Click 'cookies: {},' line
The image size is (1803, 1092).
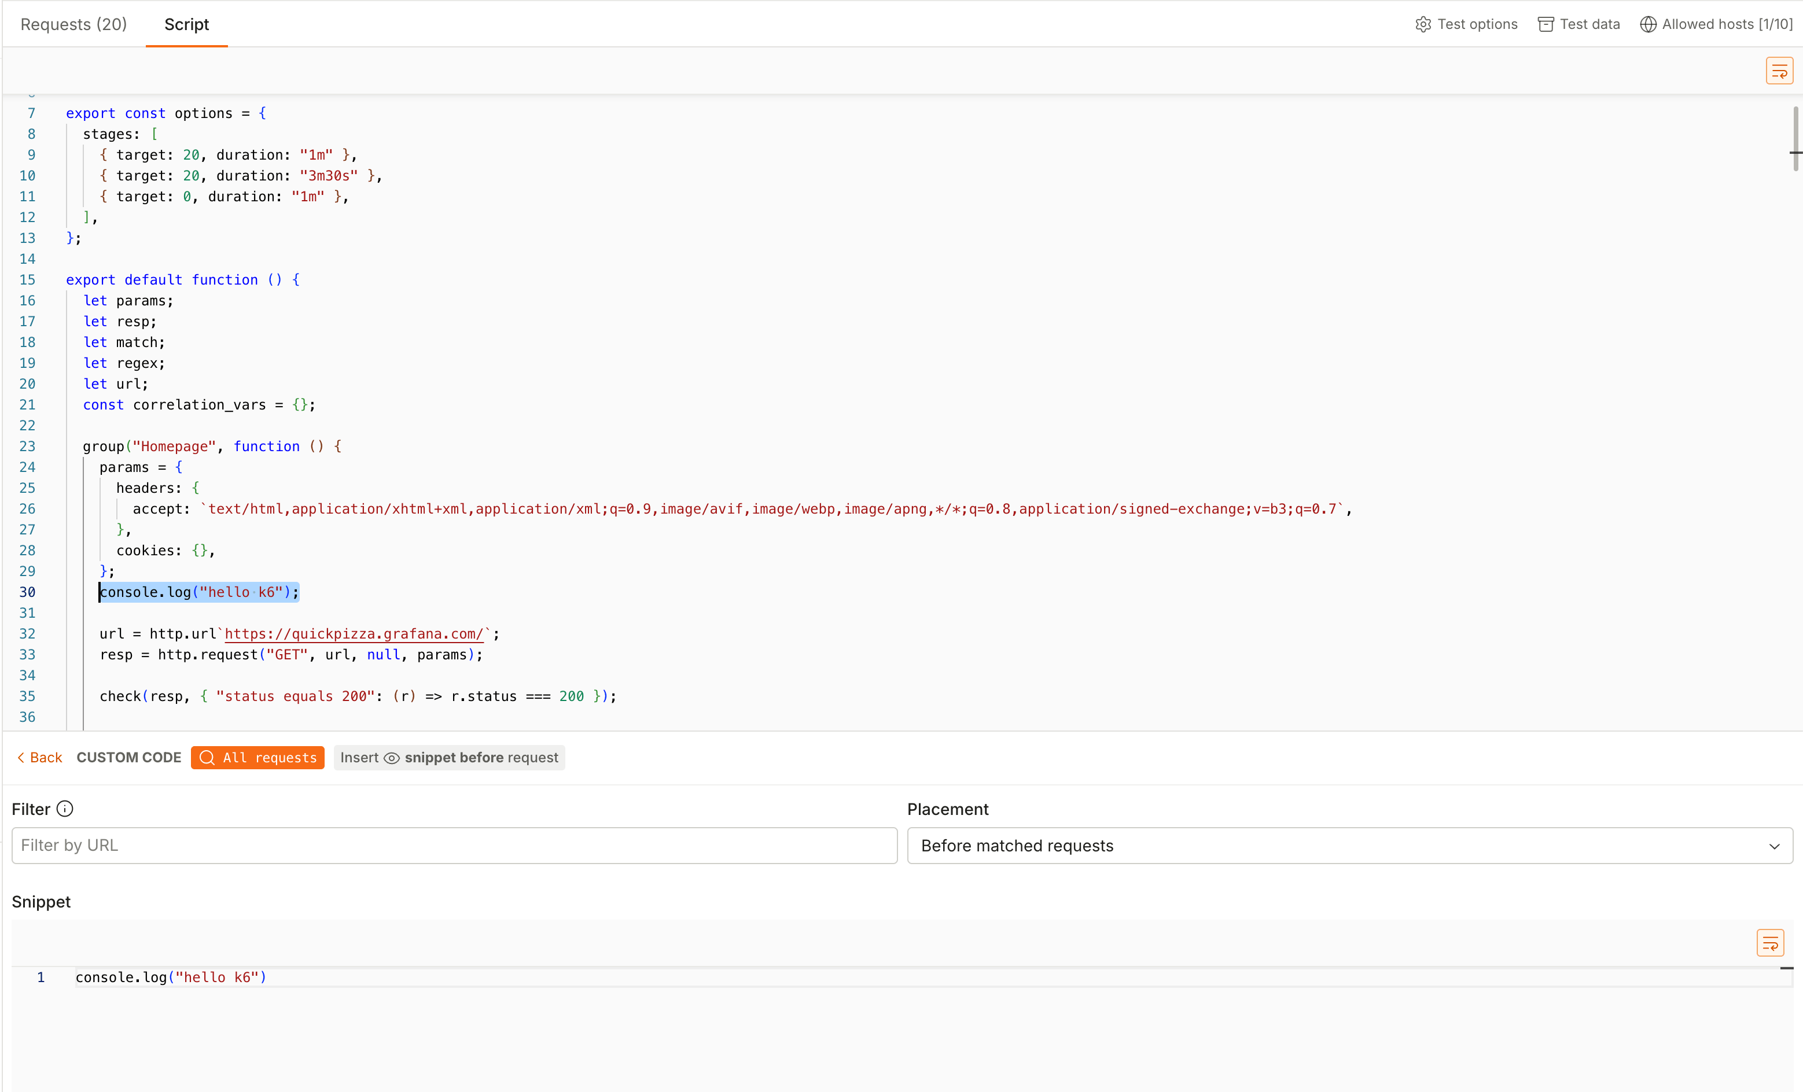165,550
